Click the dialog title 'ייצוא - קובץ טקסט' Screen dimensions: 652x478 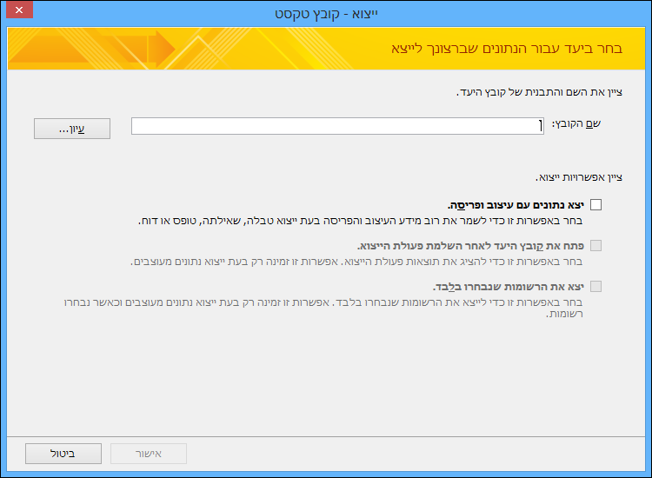[326, 14]
